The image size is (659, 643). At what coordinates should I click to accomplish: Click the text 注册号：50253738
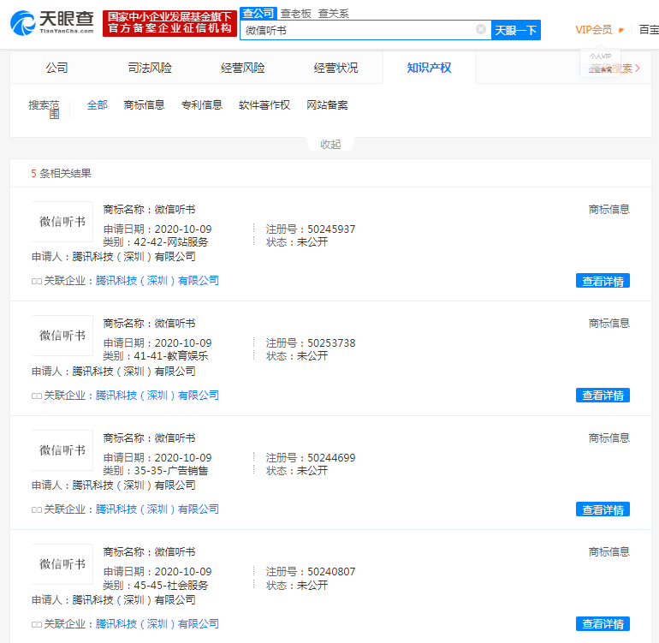pos(311,343)
